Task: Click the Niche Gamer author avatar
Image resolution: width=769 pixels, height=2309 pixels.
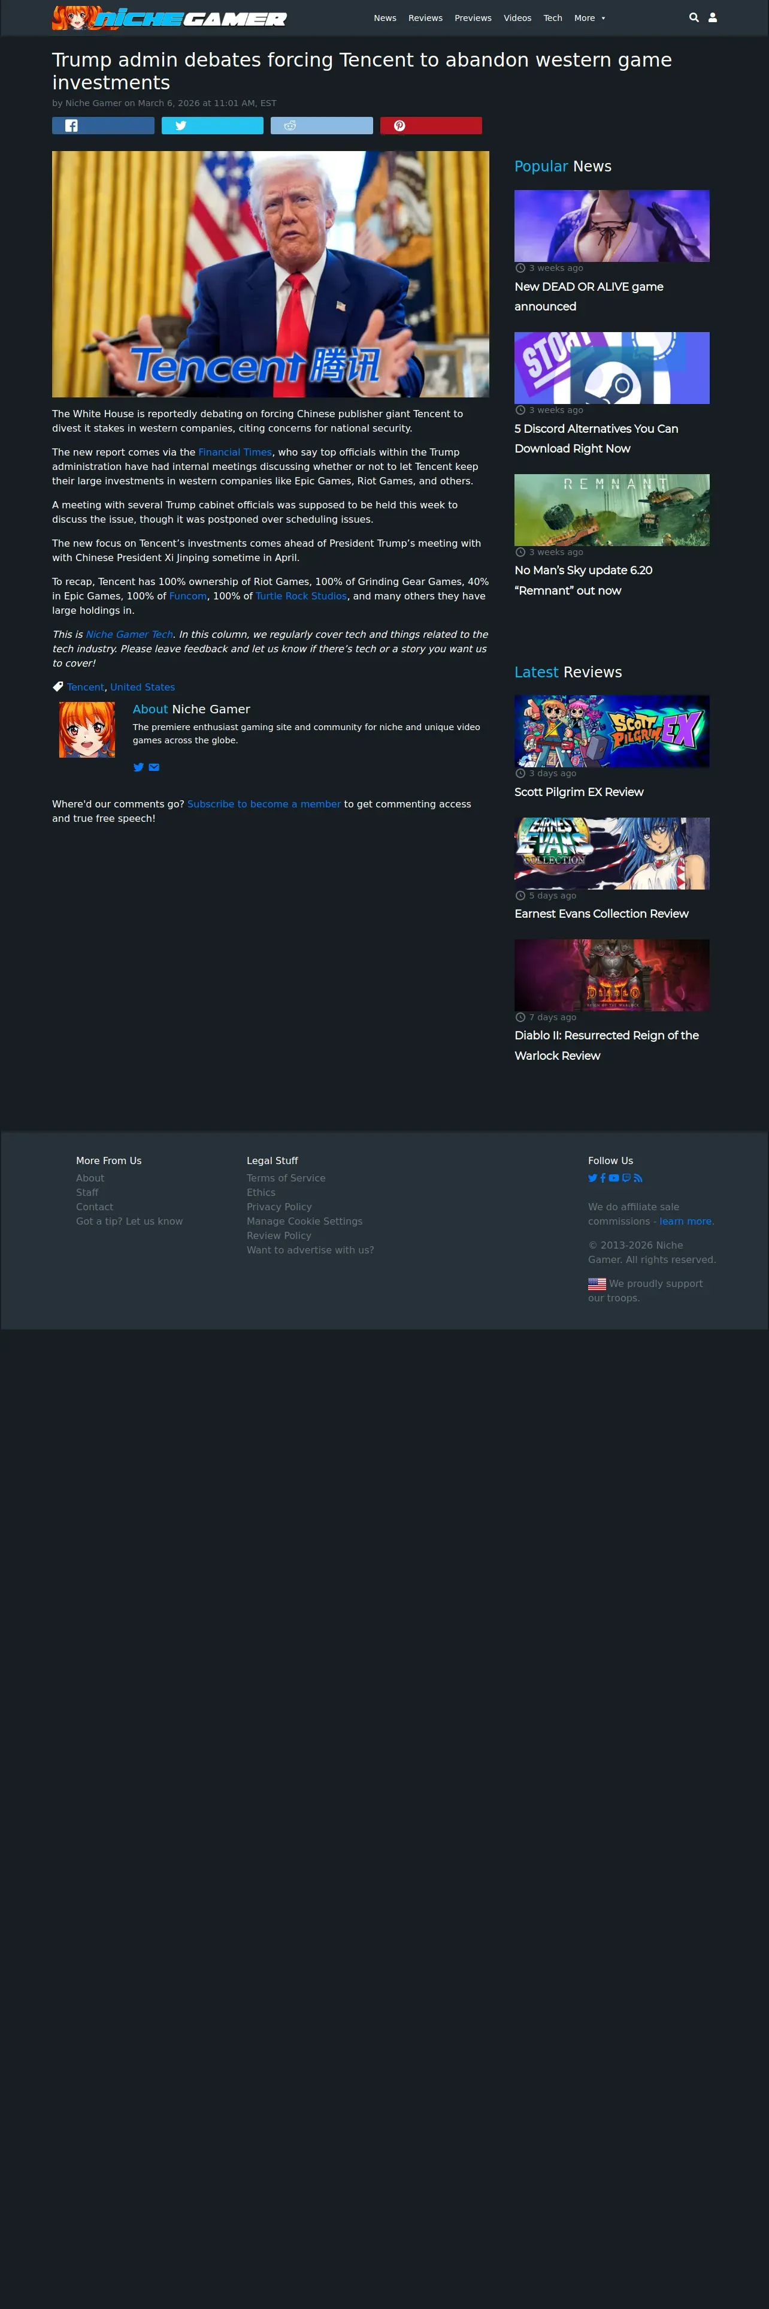Action: (x=87, y=730)
